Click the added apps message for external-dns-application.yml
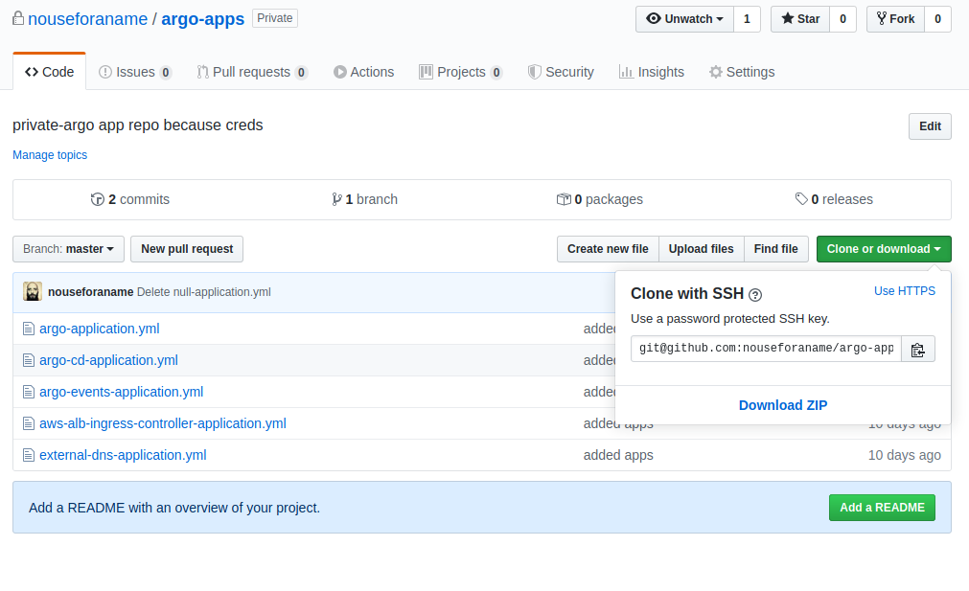 pos(618,455)
